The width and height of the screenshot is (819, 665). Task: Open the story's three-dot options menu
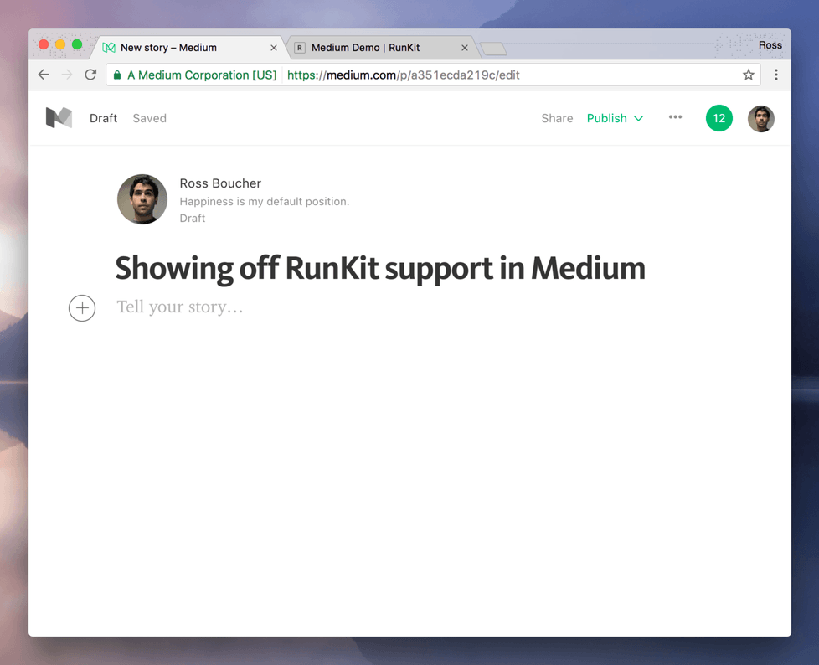(x=675, y=117)
